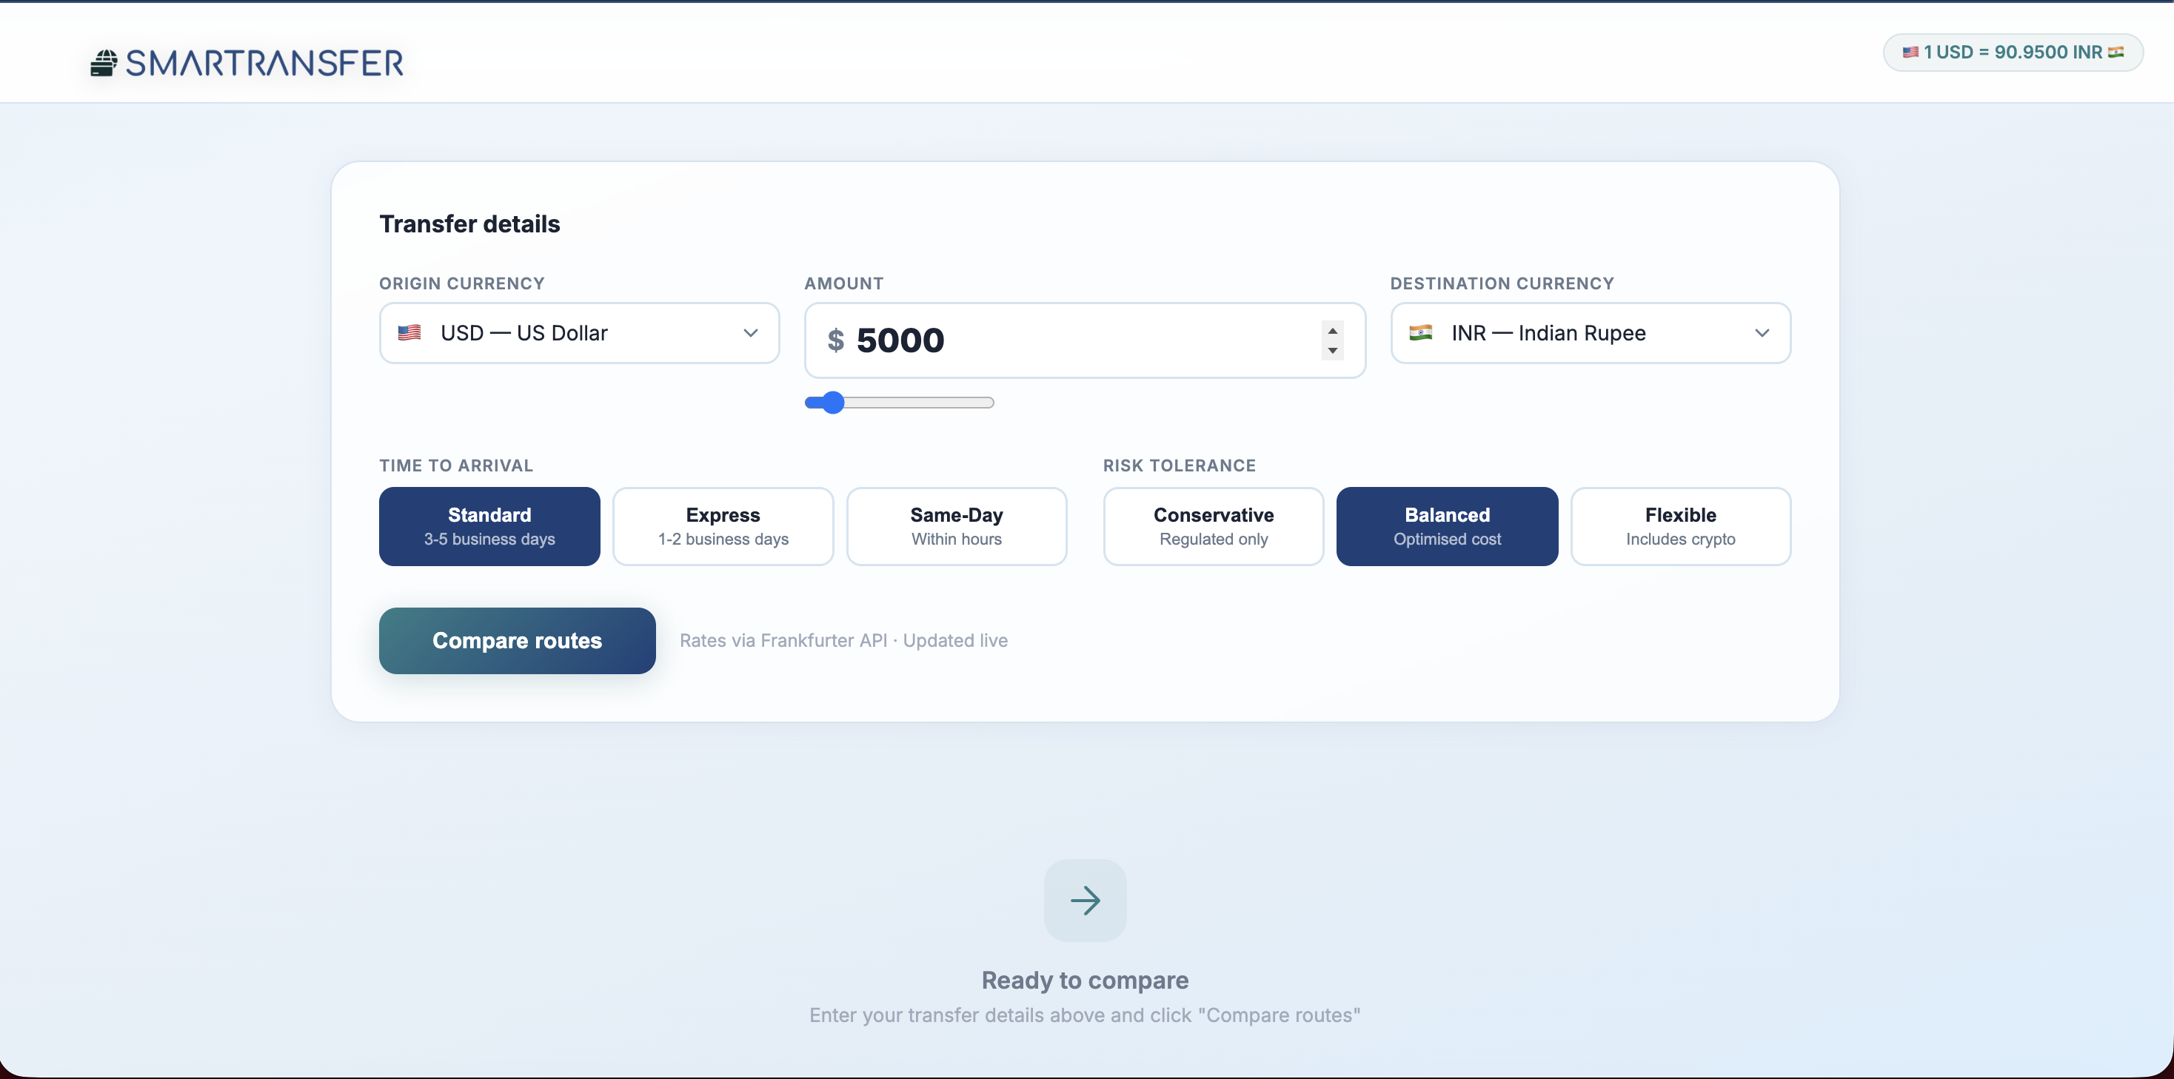Open the origin currency dropdown

(x=579, y=332)
